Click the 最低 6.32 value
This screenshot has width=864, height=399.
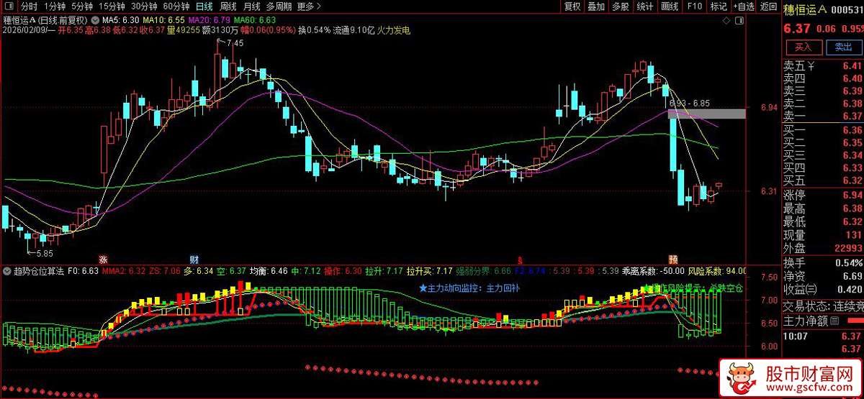[x=852, y=221]
